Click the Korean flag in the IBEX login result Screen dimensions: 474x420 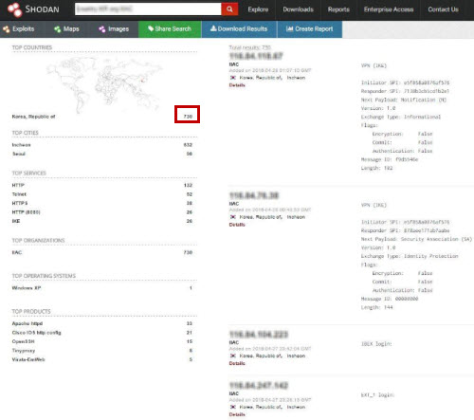tap(233, 356)
